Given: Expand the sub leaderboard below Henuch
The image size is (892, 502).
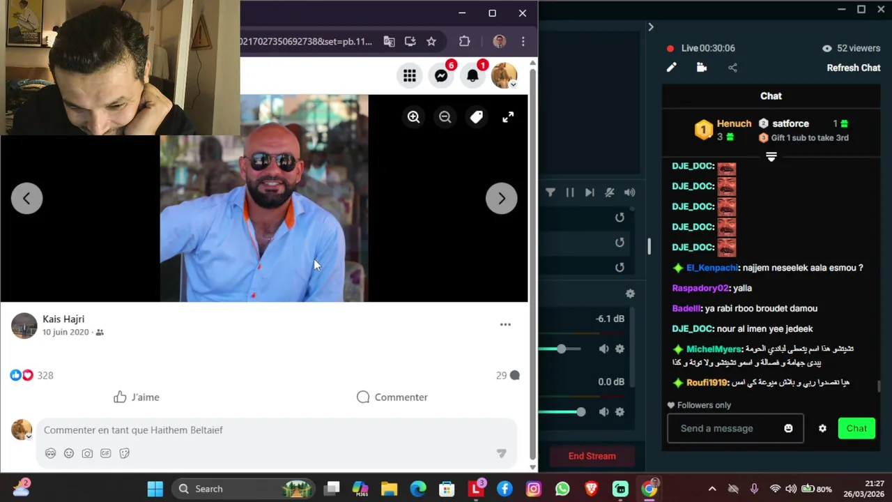Looking at the screenshot, I should 771,156.
